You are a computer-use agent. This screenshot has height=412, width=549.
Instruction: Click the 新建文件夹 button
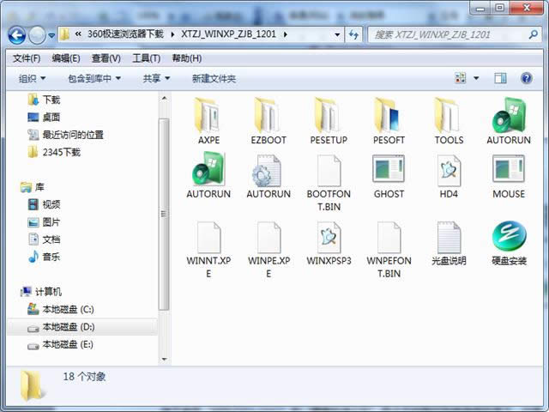214,78
